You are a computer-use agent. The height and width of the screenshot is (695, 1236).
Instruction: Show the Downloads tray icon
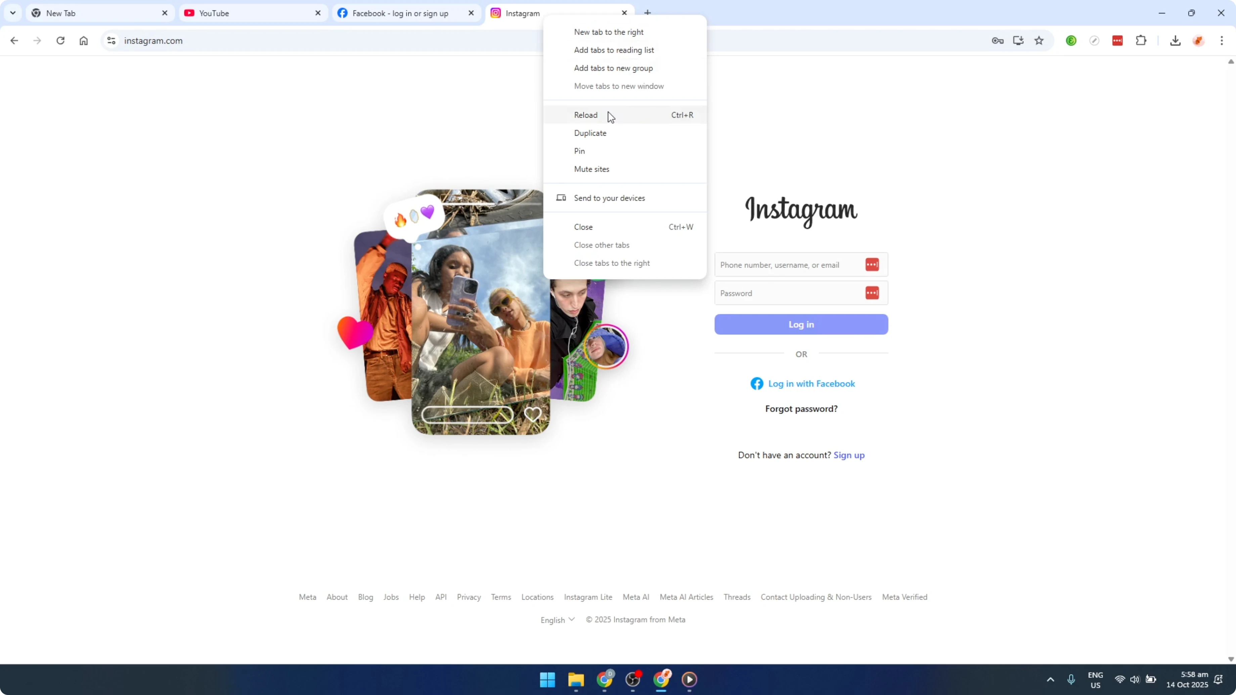(x=1175, y=41)
